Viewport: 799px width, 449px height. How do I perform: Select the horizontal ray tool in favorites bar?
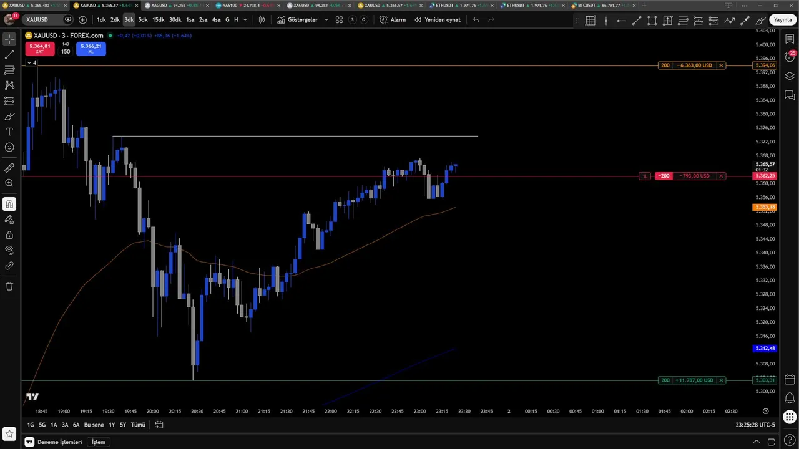coord(621,21)
